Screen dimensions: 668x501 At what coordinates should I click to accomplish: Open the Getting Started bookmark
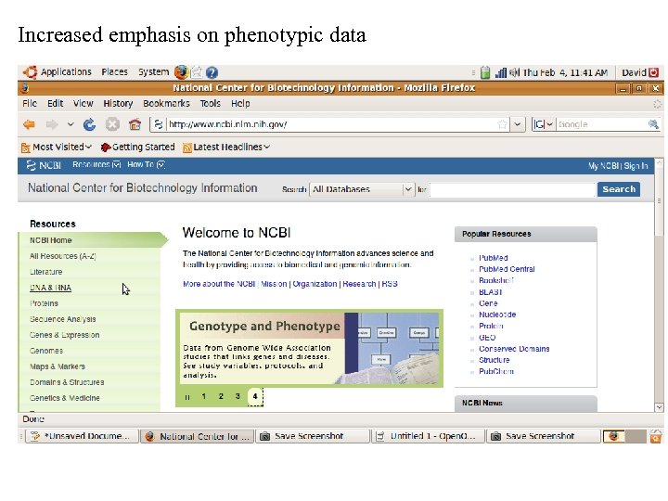pos(138,147)
